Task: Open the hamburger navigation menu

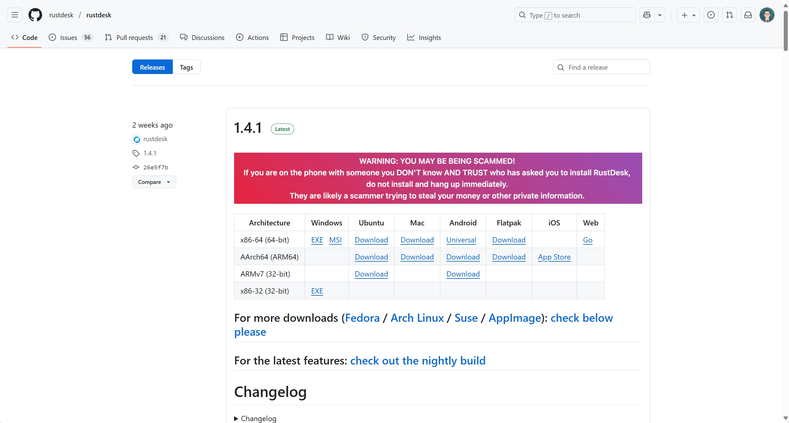Action: [x=15, y=15]
